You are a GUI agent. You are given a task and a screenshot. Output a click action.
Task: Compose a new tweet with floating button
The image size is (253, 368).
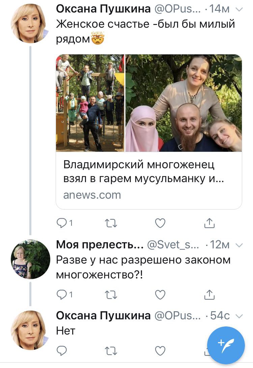226,345
